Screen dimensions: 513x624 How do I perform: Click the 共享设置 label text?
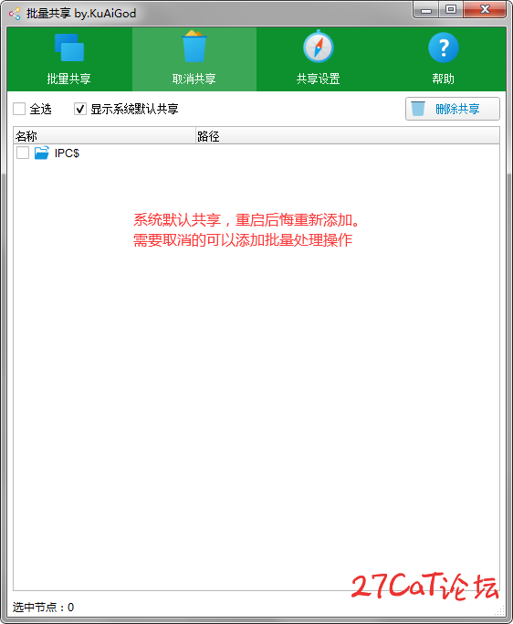point(319,79)
